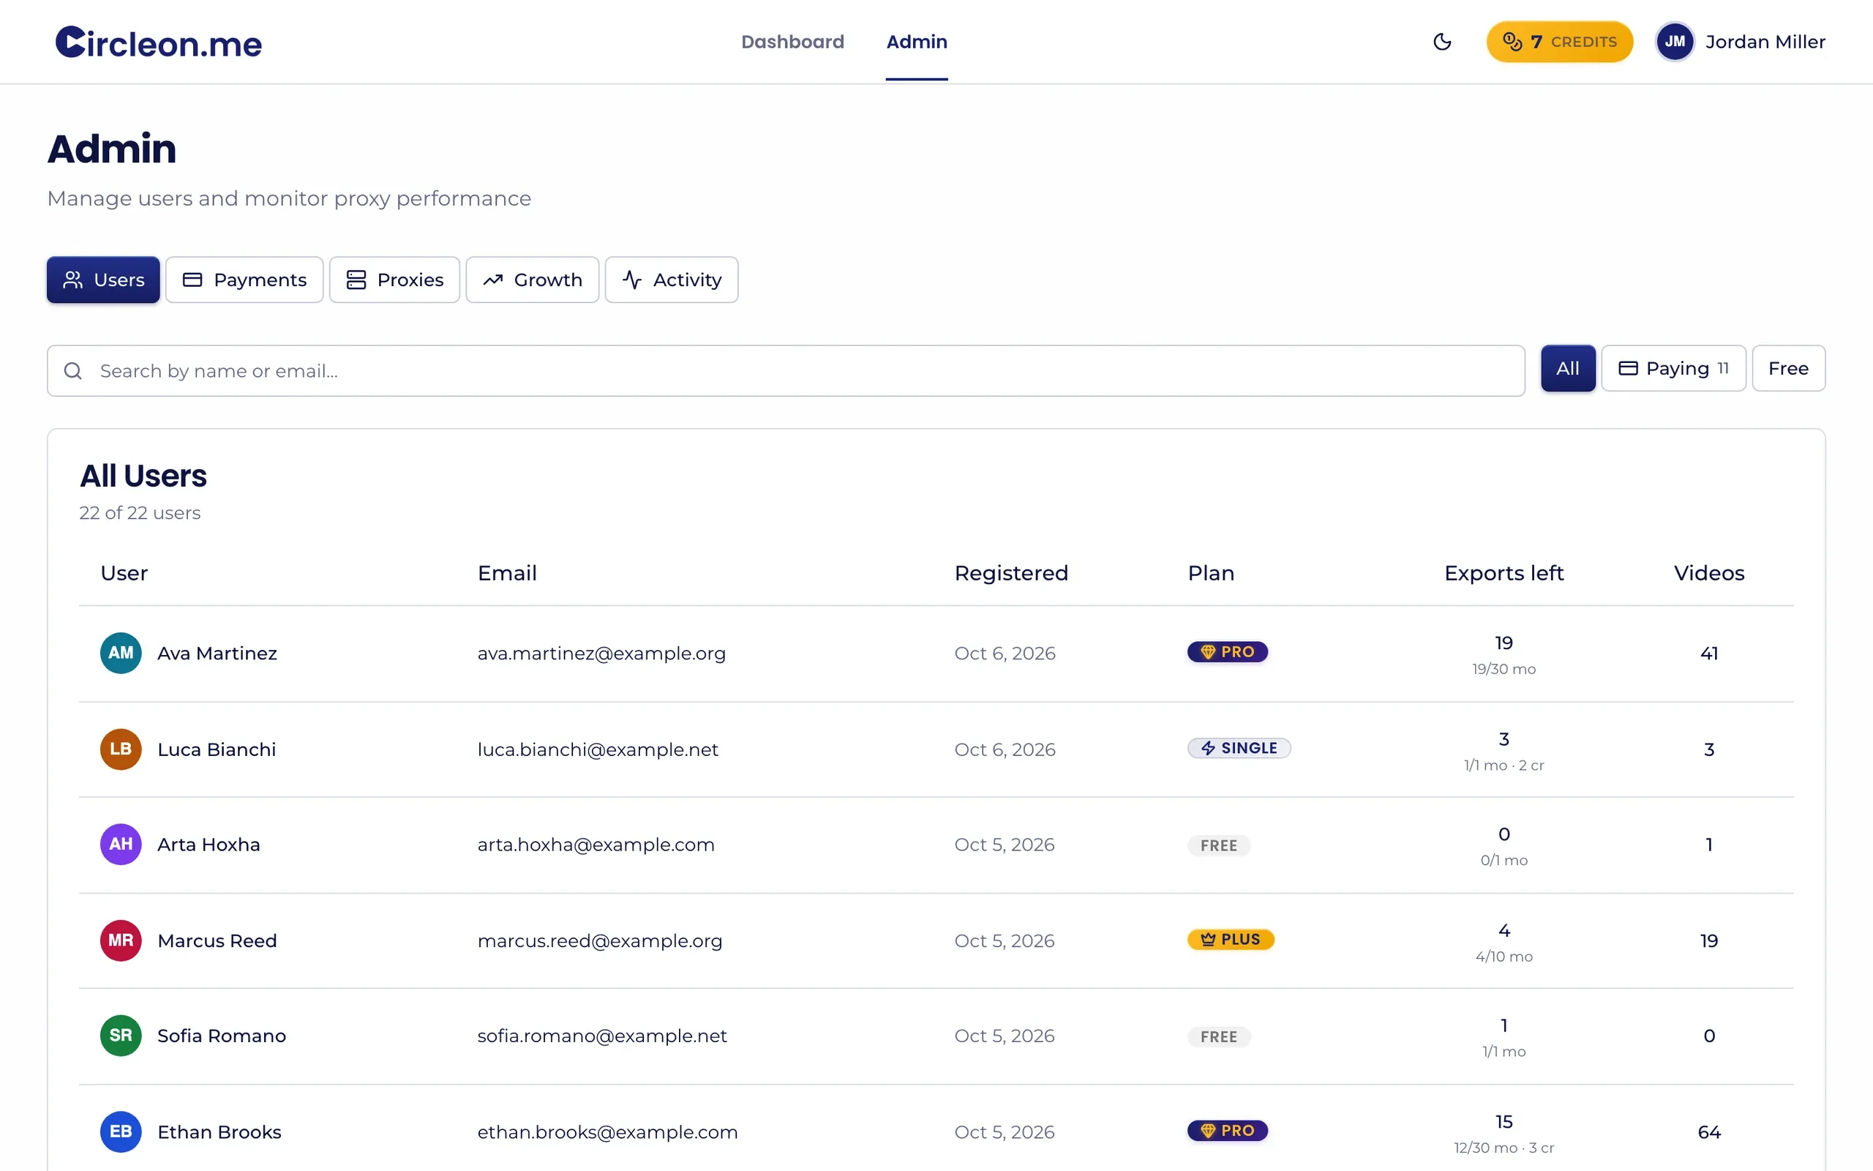
Task: Click Marcus Reed's PLUS plan badge
Action: click(1231, 940)
